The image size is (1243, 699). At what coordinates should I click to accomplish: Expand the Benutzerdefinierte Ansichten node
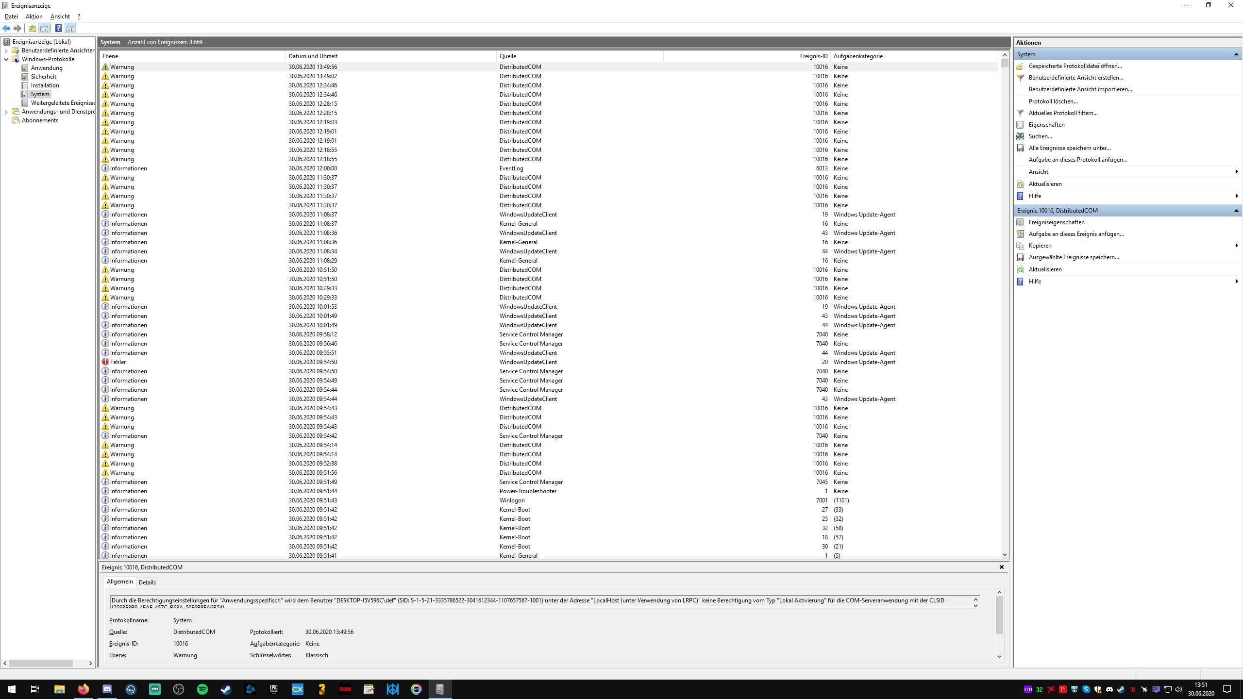click(x=6, y=50)
